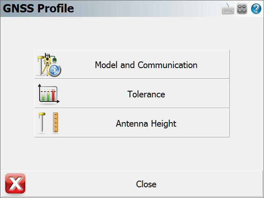
Task: Click the red X close icon
Action: pyautogui.click(x=15, y=184)
